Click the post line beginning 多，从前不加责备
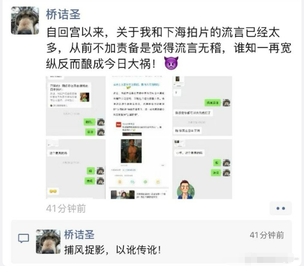The image size is (304, 266). point(169,48)
